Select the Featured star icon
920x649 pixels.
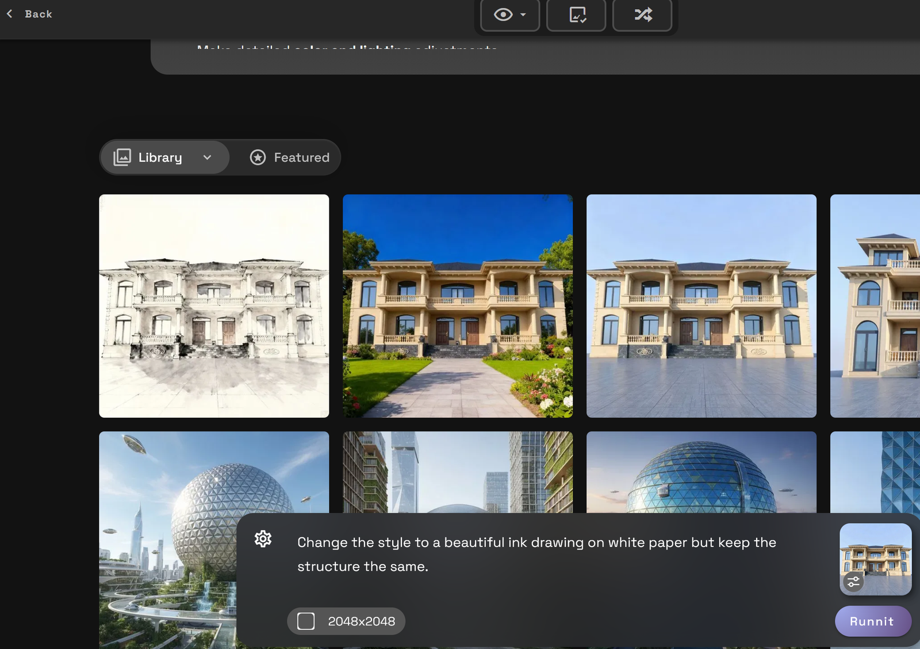click(258, 156)
